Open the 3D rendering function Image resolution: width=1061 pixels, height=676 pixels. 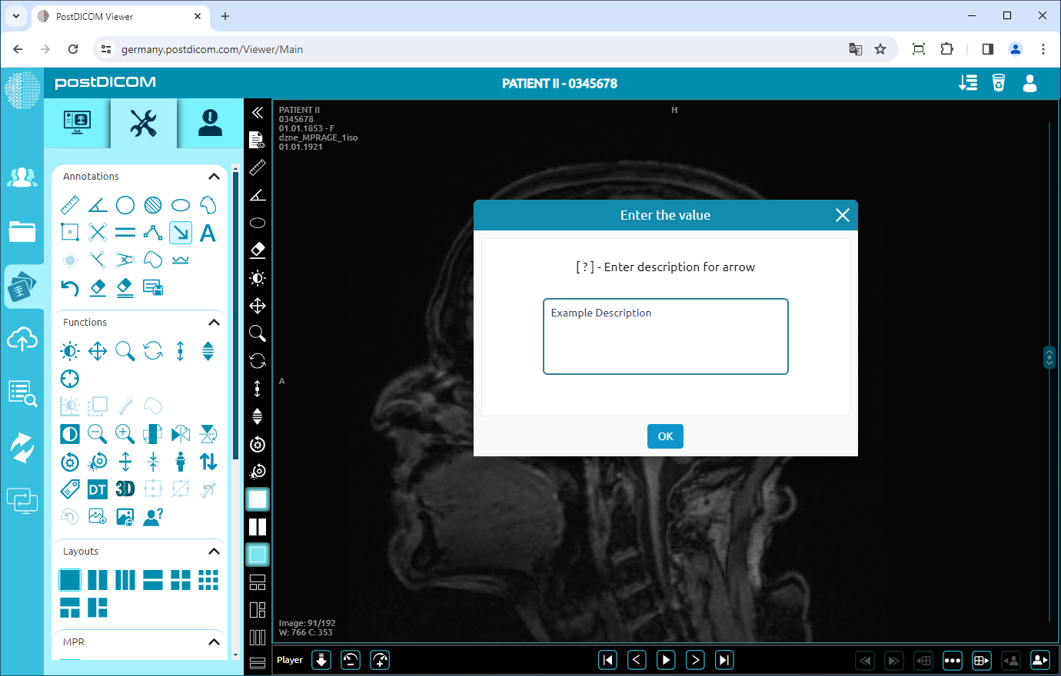[x=125, y=489]
